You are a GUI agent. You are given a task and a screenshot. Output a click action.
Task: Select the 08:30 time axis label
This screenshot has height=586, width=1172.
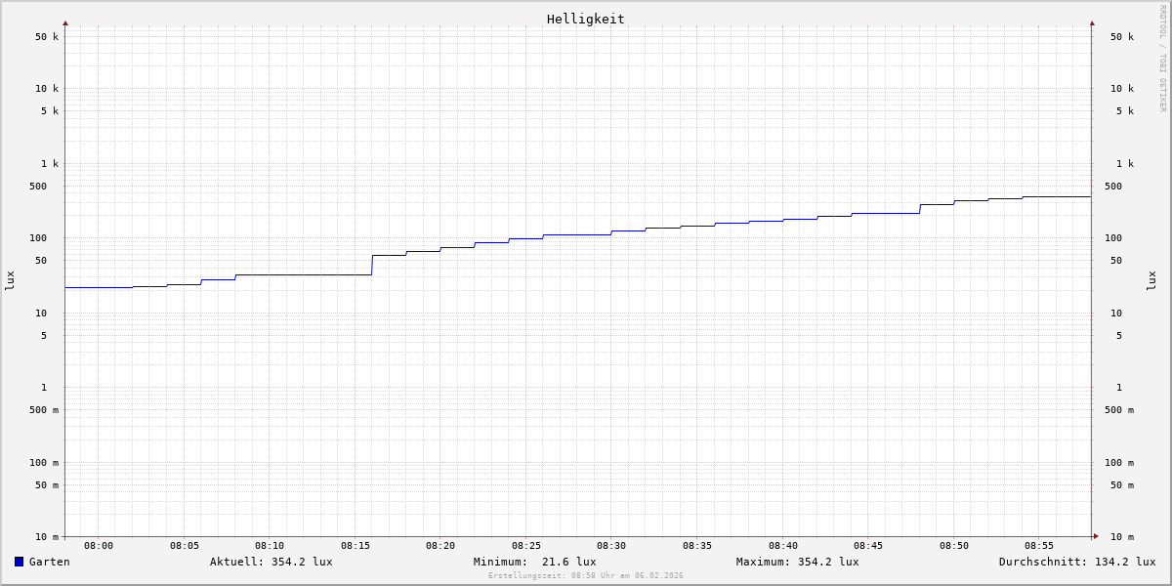coord(611,546)
